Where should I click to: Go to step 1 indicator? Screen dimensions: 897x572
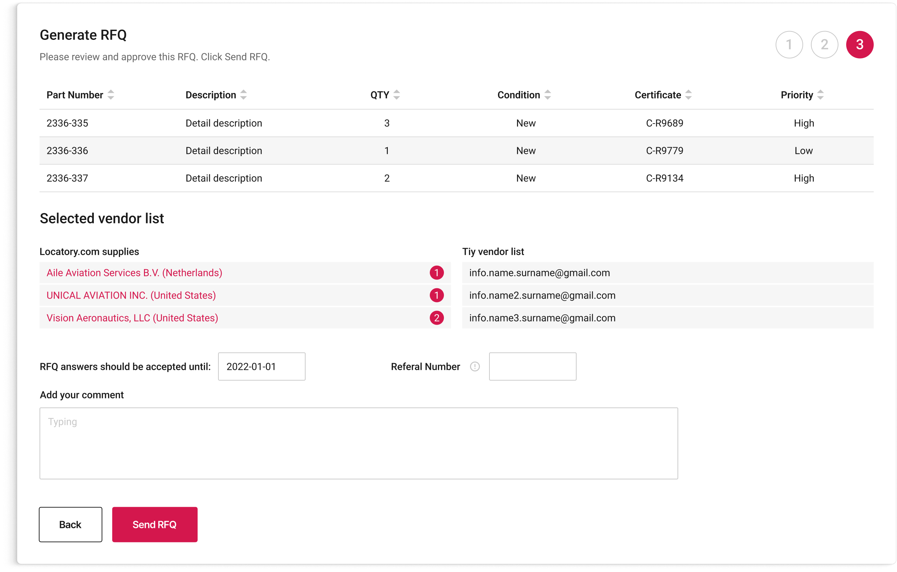pos(789,45)
